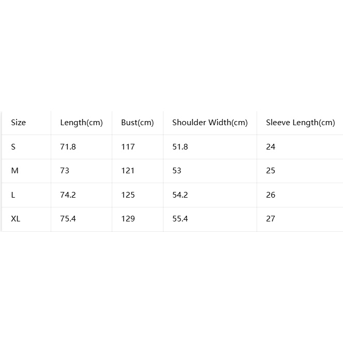
Task: Click the 53 shoulder width value
Action: point(177,171)
